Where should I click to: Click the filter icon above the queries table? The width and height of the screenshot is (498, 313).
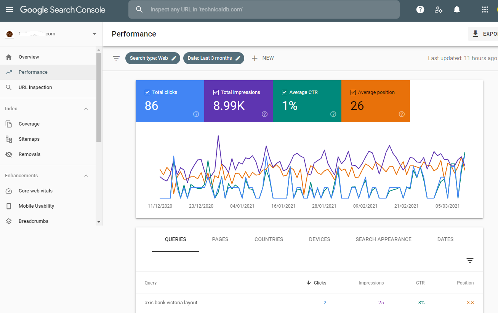click(470, 261)
